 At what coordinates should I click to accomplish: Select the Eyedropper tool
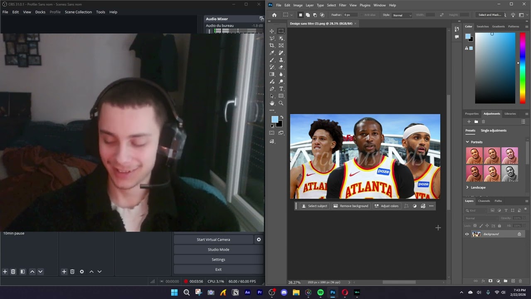272,53
